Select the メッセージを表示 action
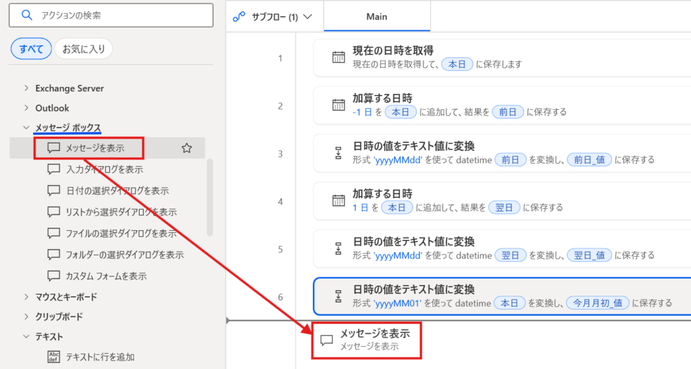Screen dimensions: 691x369 click(107, 147)
